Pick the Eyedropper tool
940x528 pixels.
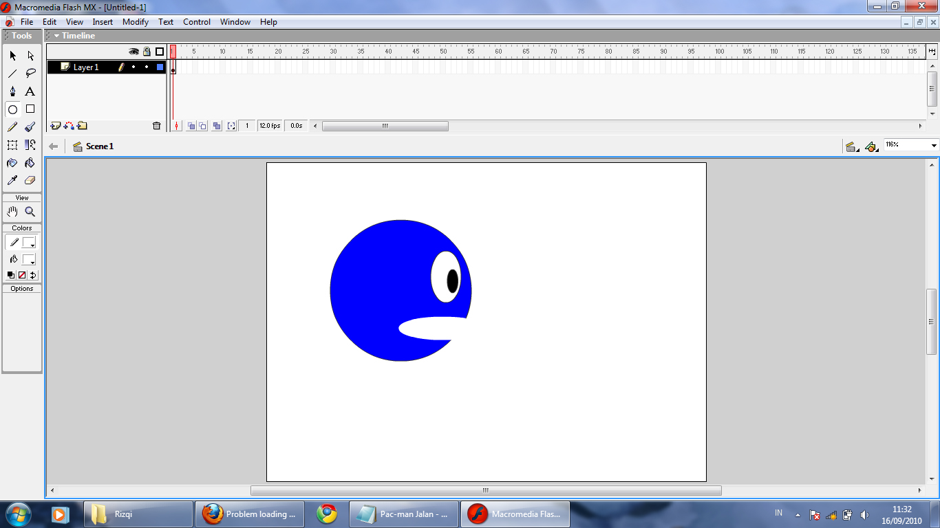pyautogui.click(x=12, y=181)
